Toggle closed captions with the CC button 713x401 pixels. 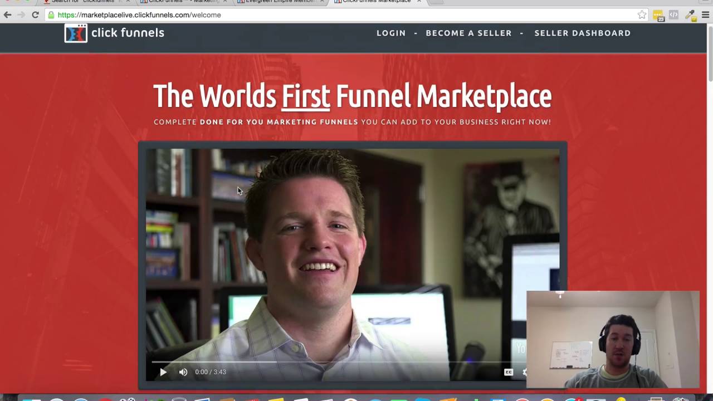click(x=509, y=372)
